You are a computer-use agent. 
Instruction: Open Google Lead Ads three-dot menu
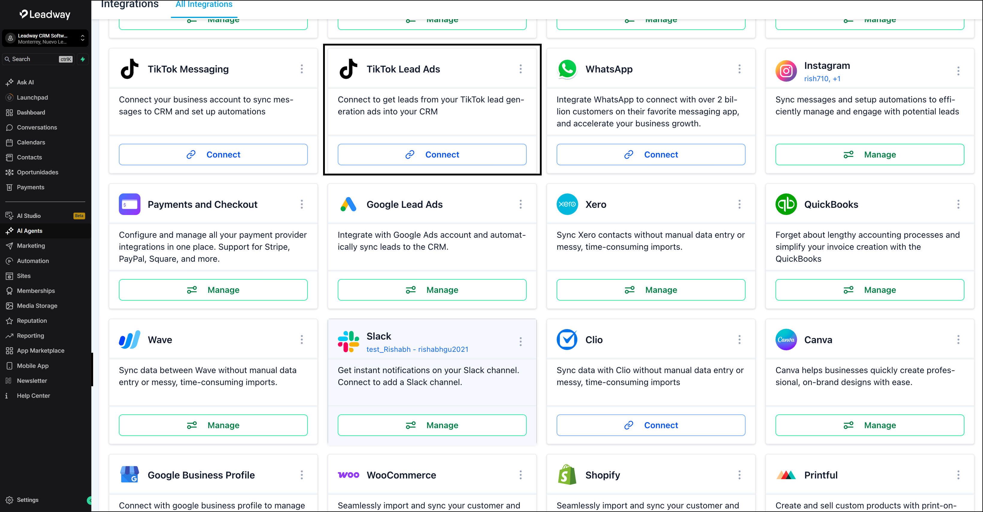520,205
